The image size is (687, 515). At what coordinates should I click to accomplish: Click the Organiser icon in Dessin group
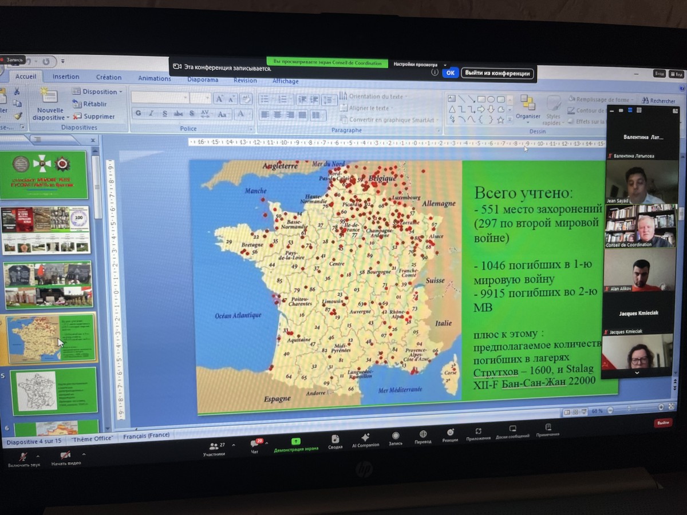(x=527, y=104)
